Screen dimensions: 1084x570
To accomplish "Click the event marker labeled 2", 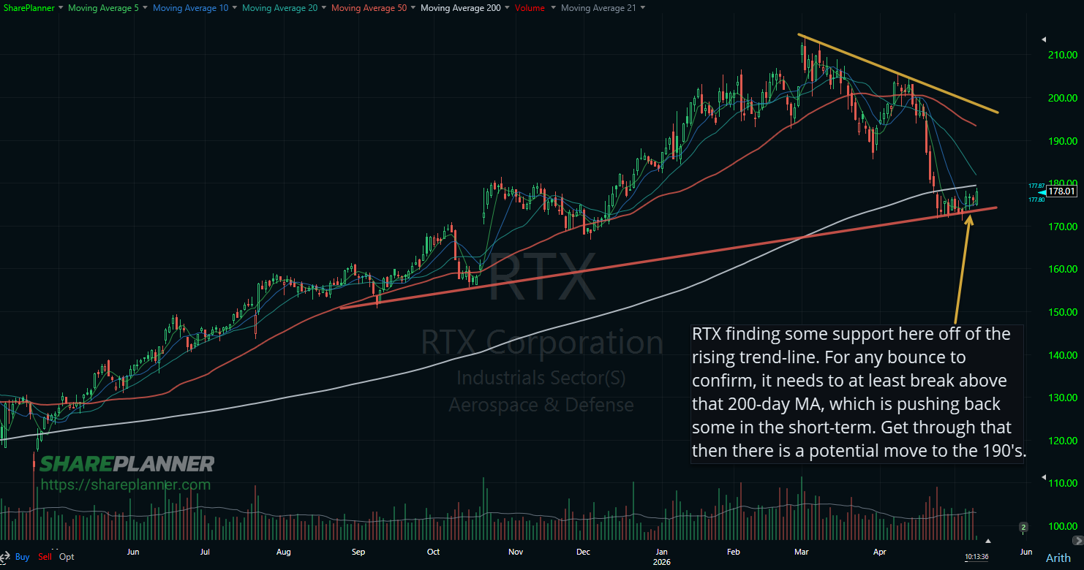I will click(x=1023, y=527).
